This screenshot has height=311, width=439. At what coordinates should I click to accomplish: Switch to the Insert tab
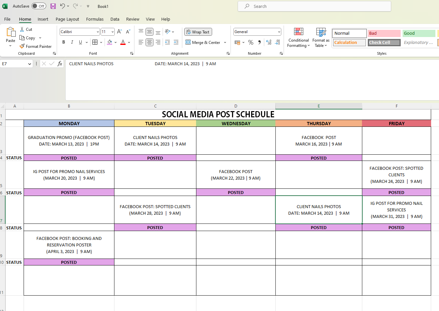pyautogui.click(x=43, y=19)
